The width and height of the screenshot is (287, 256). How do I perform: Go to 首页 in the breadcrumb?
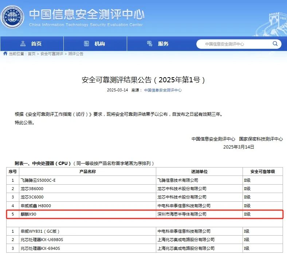[31, 54]
